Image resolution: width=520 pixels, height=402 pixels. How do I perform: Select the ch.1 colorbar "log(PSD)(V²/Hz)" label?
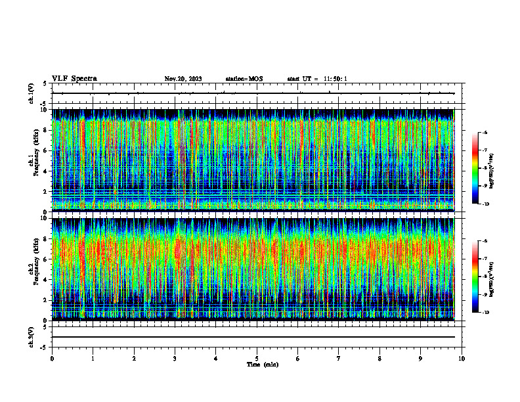(x=492, y=171)
